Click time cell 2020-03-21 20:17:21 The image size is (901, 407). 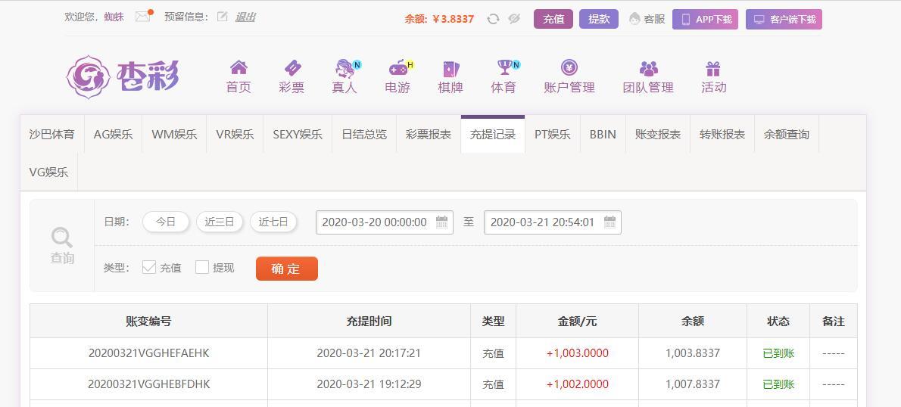point(369,353)
